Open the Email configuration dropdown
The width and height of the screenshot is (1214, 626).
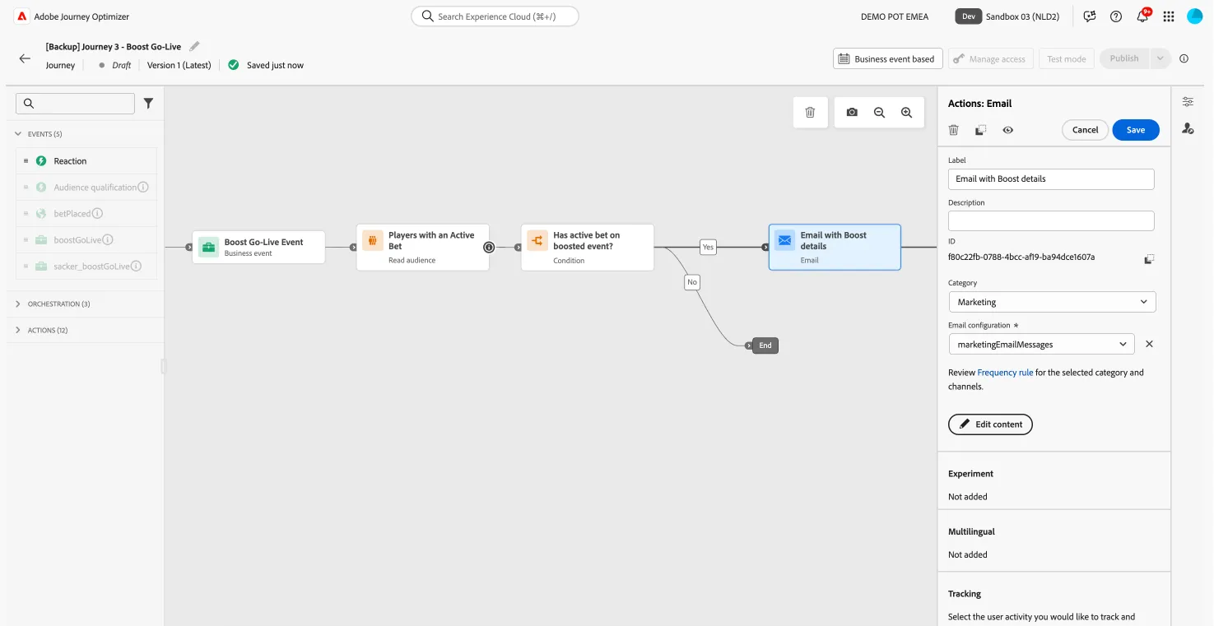click(1041, 344)
